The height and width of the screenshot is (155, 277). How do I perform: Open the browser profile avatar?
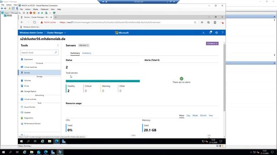click(x=215, y=22)
